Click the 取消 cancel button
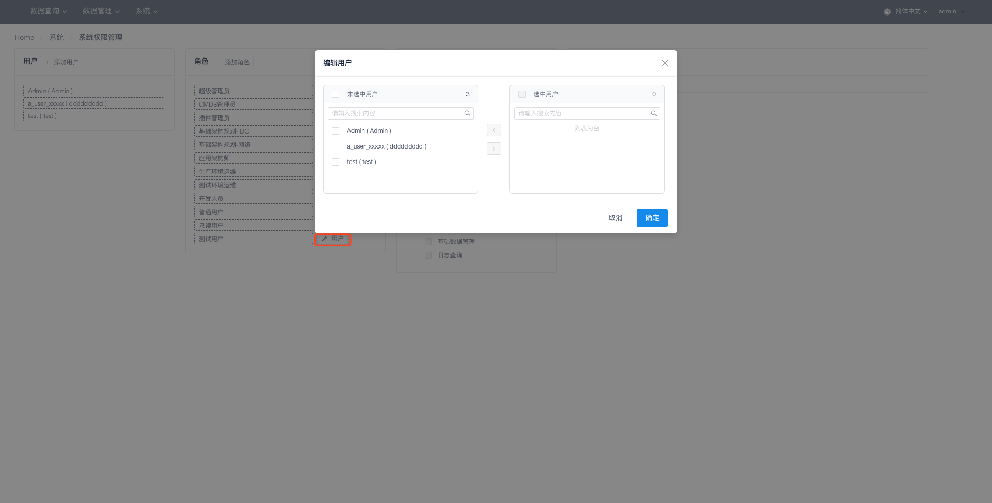Viewport: 992px width, 503px height. (615, 218)
